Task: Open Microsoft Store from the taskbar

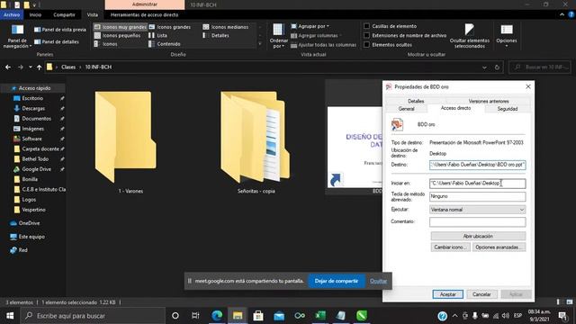Action: point(258,316)
